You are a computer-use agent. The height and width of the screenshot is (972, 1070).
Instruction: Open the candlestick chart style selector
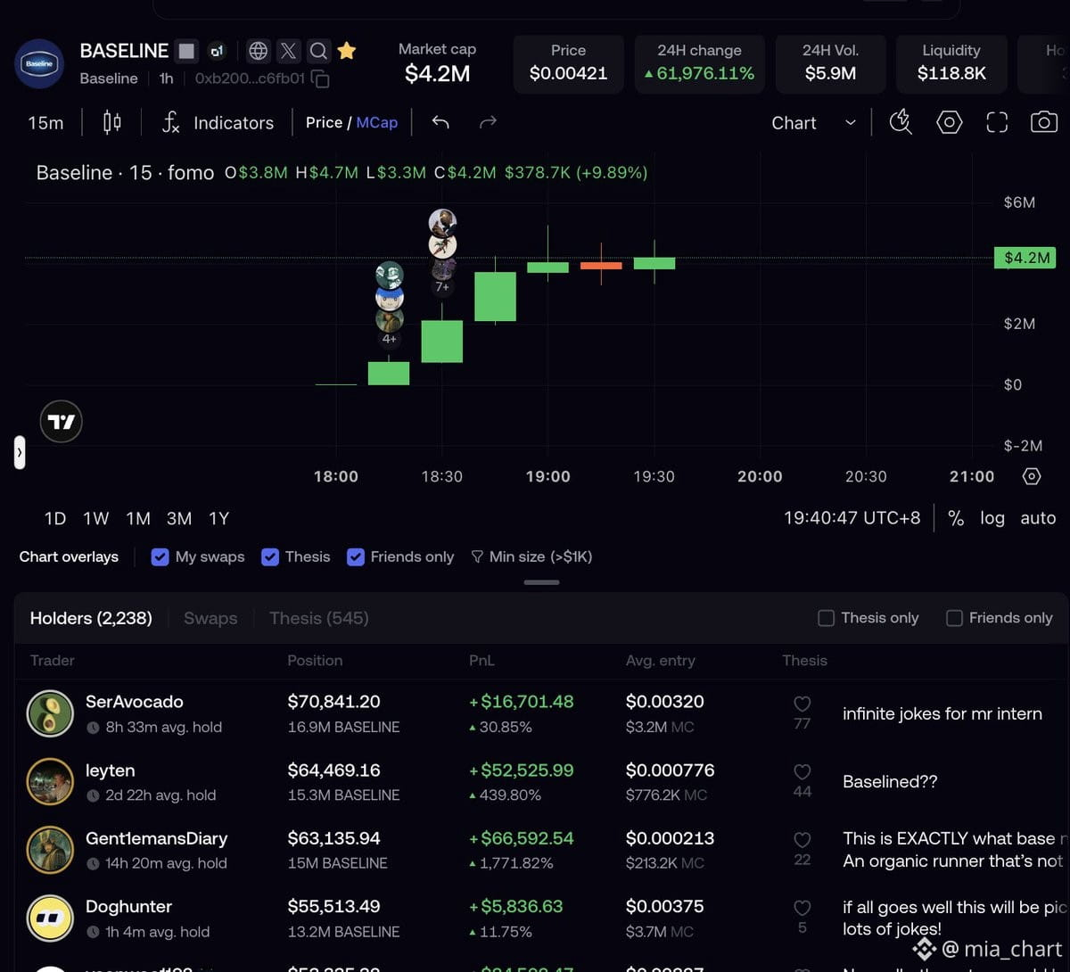coord(112,122)
